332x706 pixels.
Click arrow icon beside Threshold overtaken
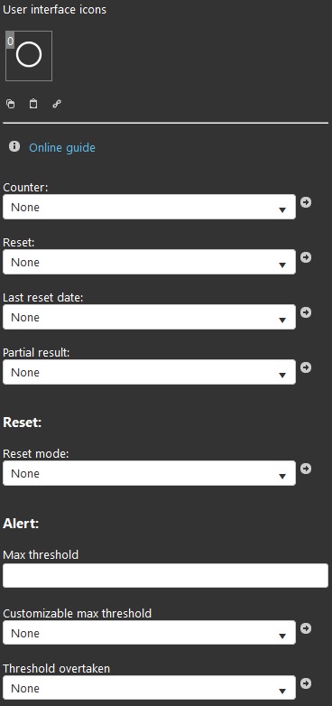point(306,684)
